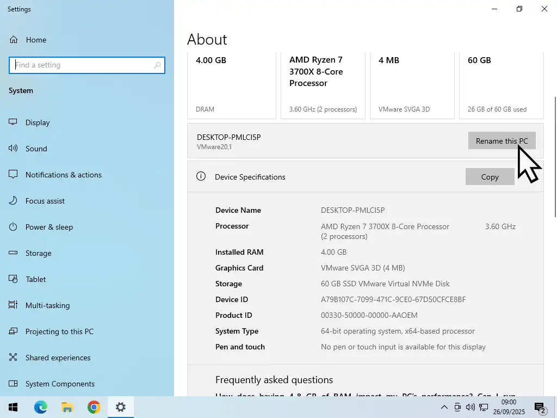Click the 4 MB VMware SVGA 3D card

tap(412, 85)
